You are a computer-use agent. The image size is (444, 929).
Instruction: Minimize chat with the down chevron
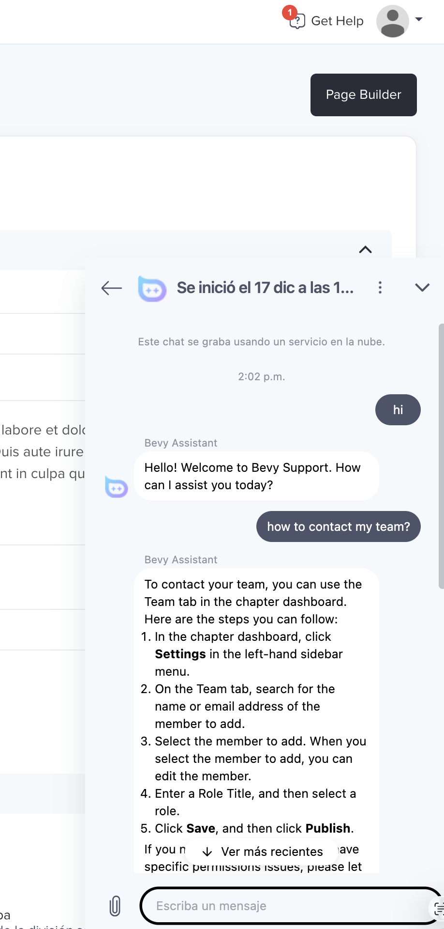tap(422, 288)
